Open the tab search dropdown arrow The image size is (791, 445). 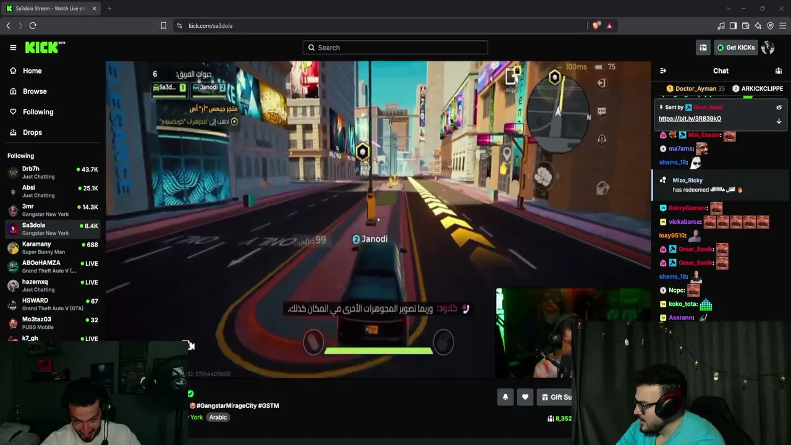click(x=729, y=9)
